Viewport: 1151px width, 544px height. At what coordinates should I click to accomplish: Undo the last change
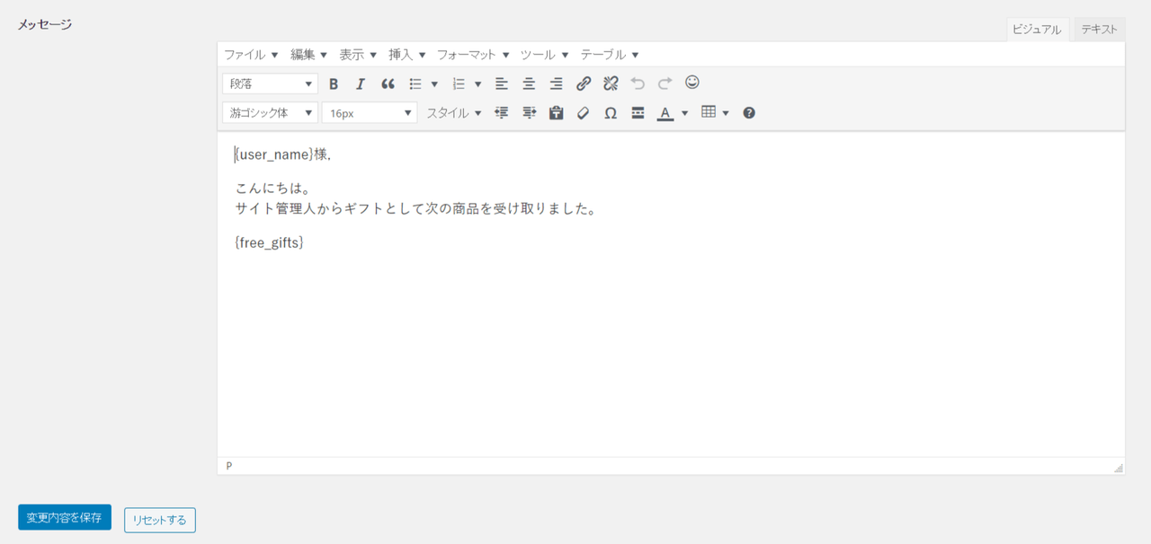(638, 83)
